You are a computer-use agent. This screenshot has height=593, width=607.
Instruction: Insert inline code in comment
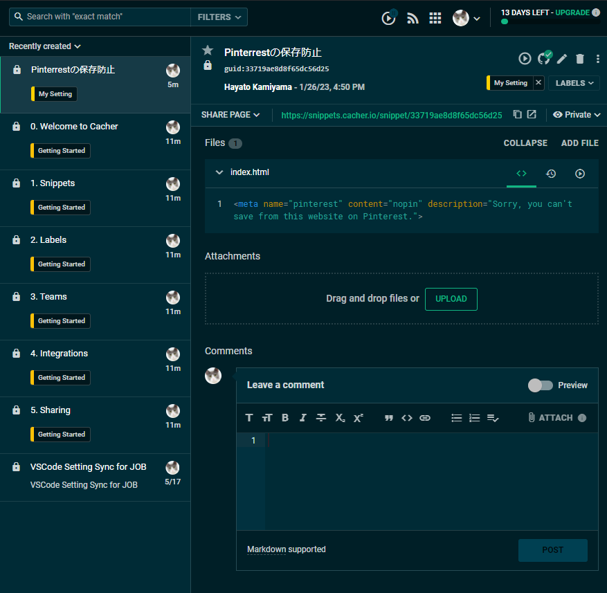coord(406,418)
